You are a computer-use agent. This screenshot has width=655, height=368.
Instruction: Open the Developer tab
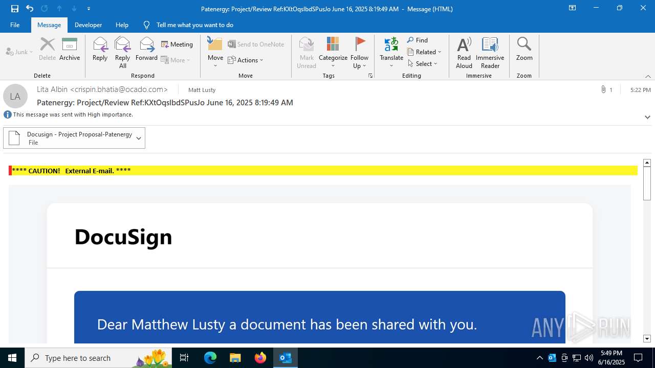tap(88, 25)
